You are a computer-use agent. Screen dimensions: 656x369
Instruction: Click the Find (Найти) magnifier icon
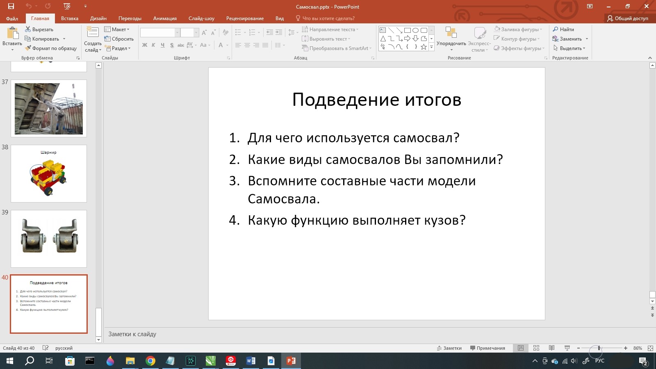click(556, 29)
